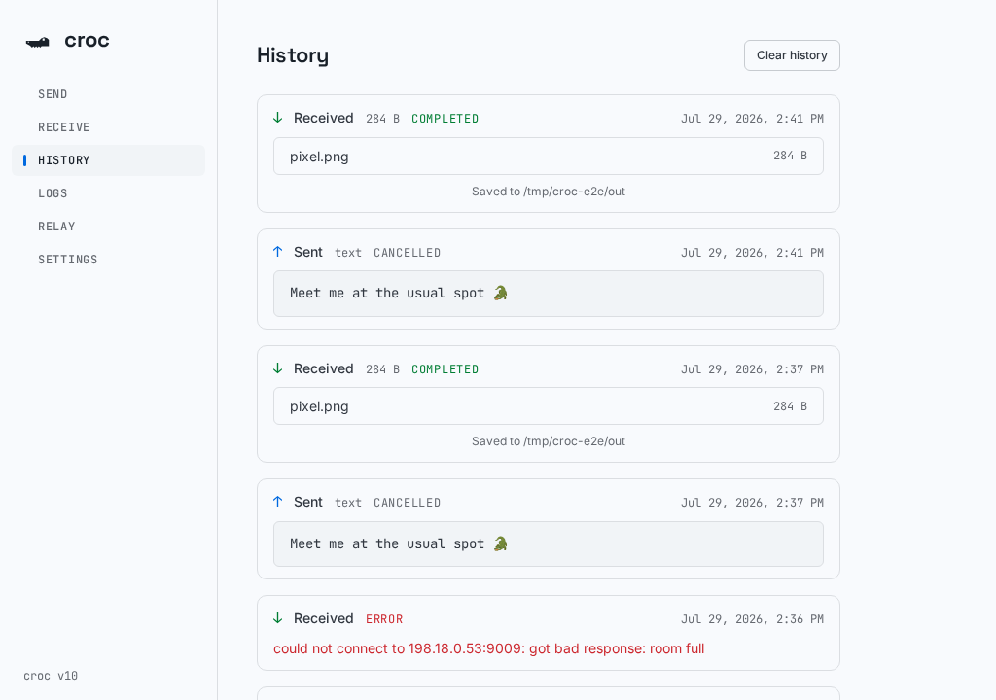Screen dimensions: 996x700
Task: Click the up arrow icon on 2:41 PM Sent card
Action: point(277,252)
